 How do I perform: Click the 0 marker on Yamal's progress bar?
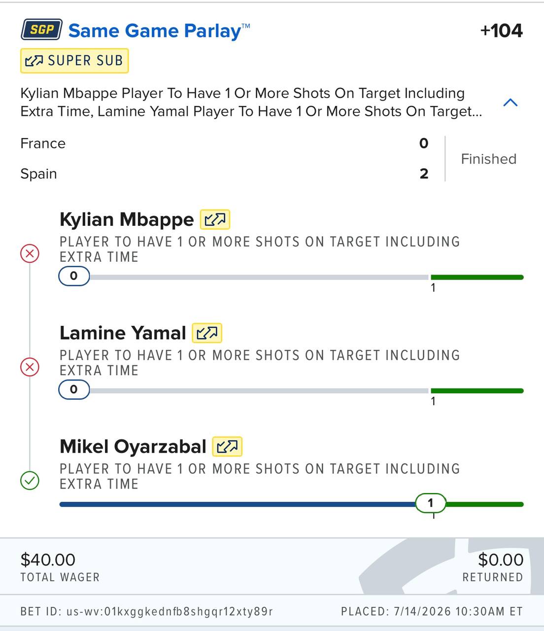coord(74,389)
